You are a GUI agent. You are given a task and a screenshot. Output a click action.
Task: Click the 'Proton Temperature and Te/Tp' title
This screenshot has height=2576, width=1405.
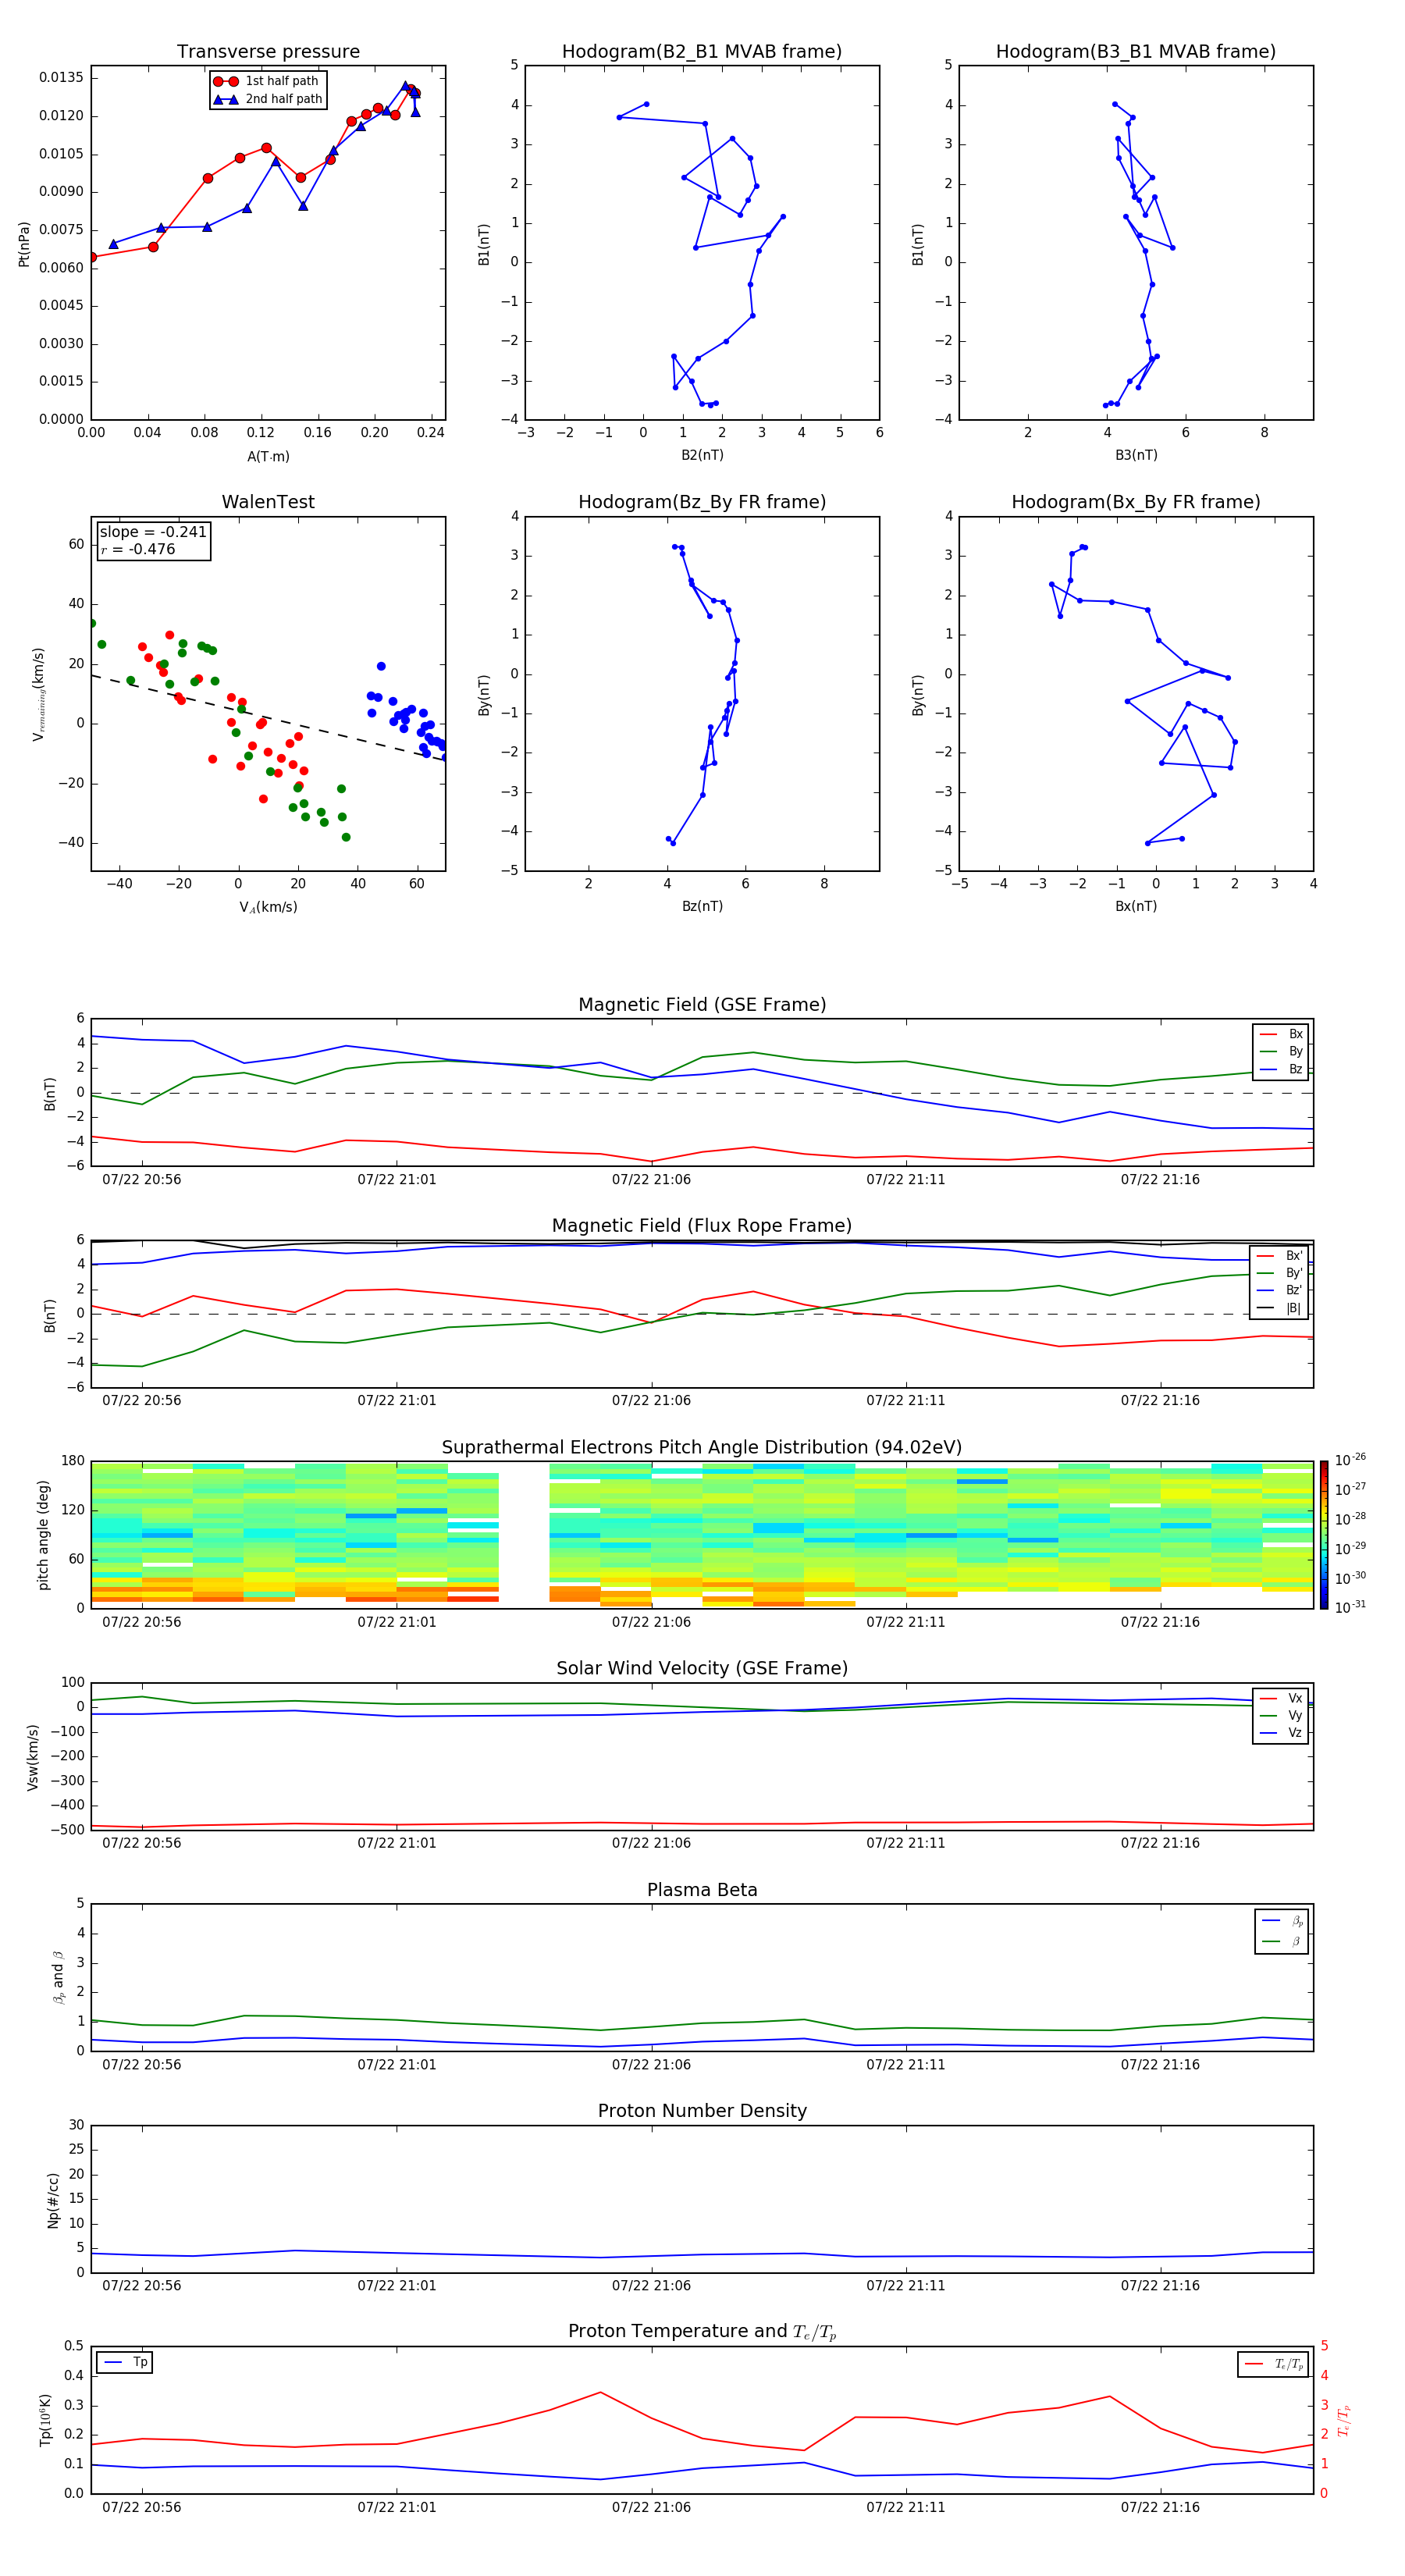[x=702, y=2332]
